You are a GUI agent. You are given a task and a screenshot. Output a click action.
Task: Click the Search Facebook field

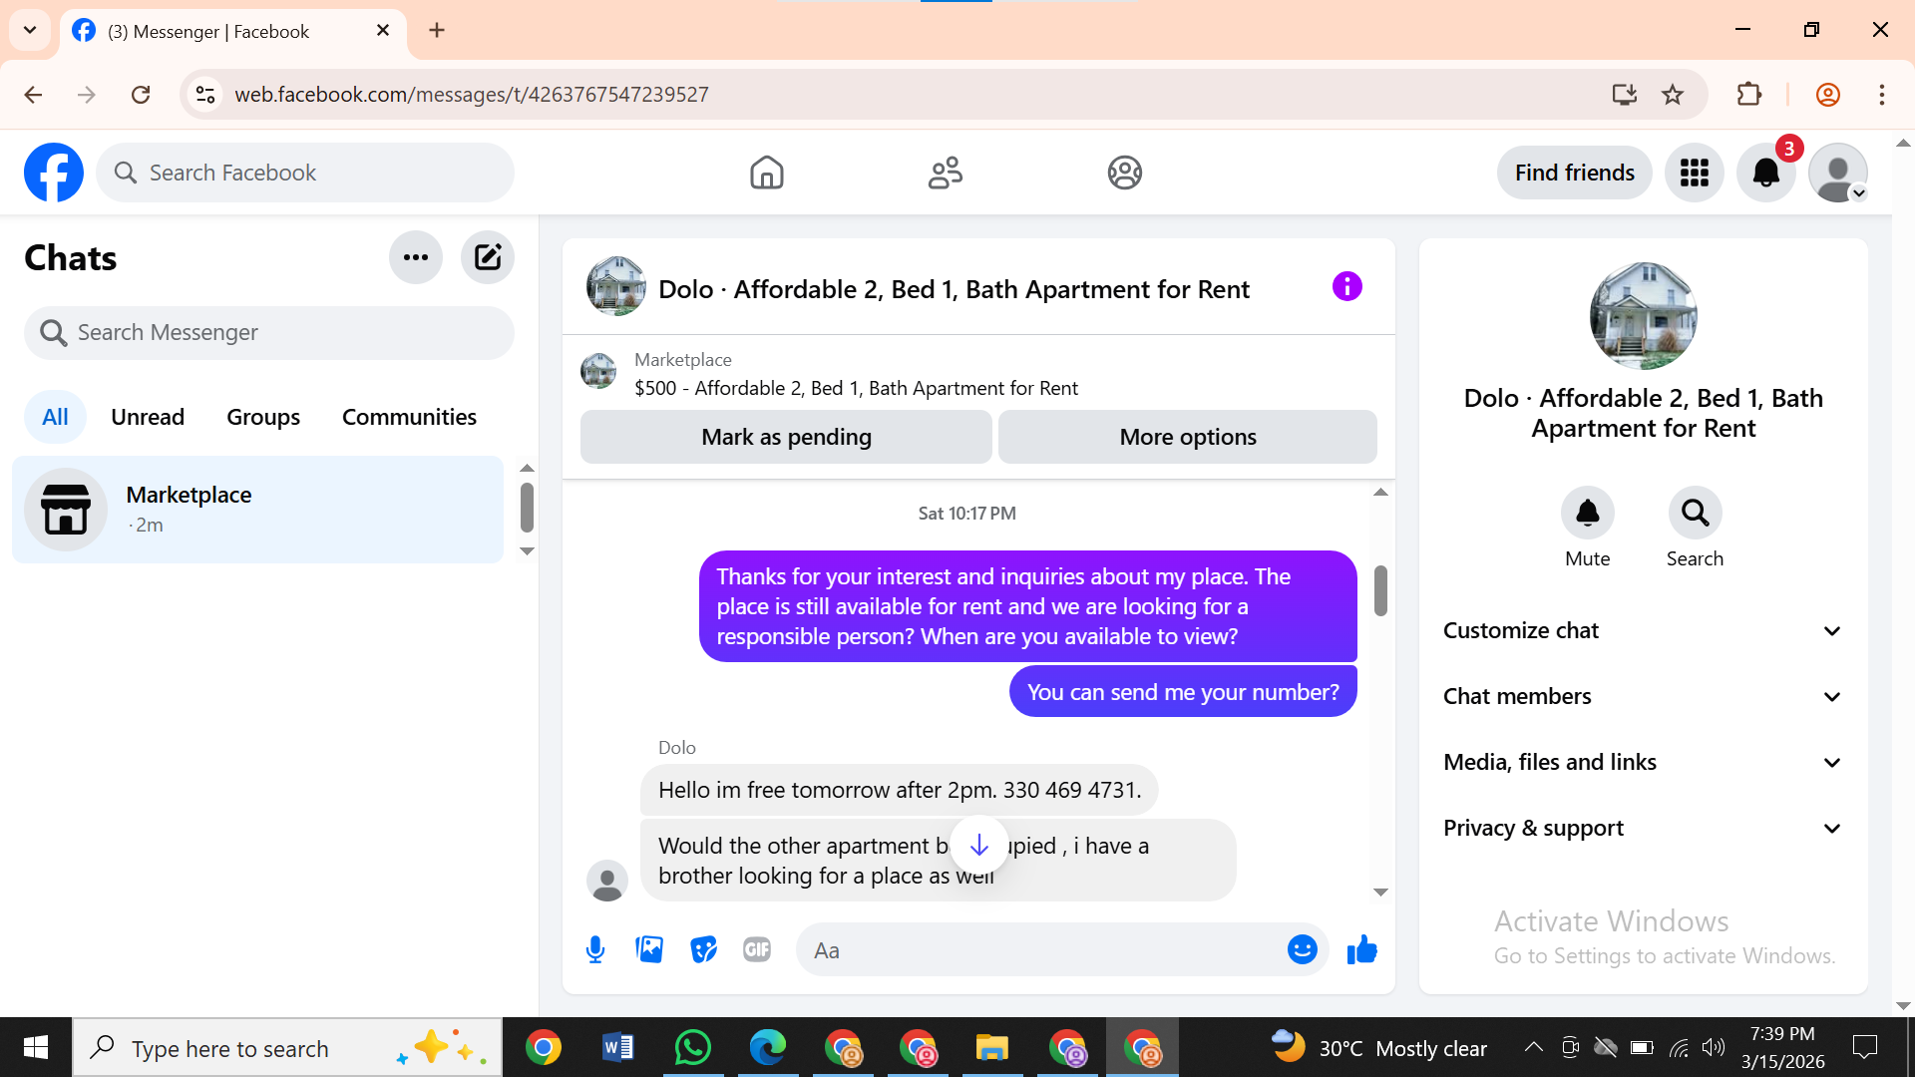[305, 173]
